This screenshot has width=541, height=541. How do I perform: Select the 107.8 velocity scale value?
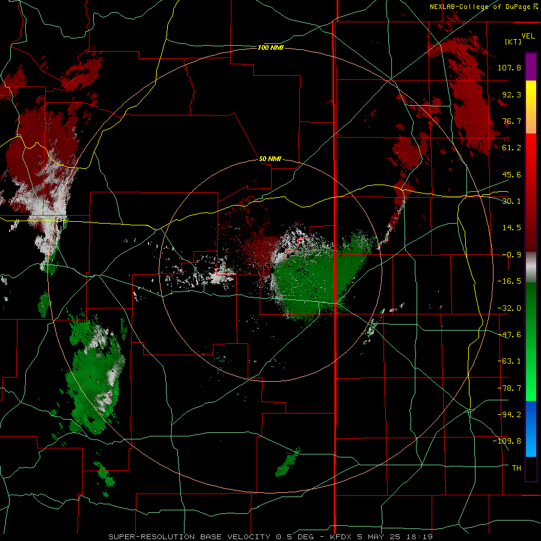pyautogui.click(x=509, y=67)
